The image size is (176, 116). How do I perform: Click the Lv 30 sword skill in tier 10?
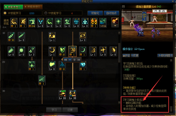pyautogui.click(x=11, y=37)
